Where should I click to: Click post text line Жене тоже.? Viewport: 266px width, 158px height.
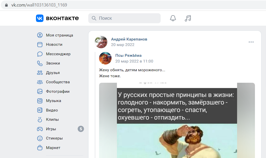point(110,76)
